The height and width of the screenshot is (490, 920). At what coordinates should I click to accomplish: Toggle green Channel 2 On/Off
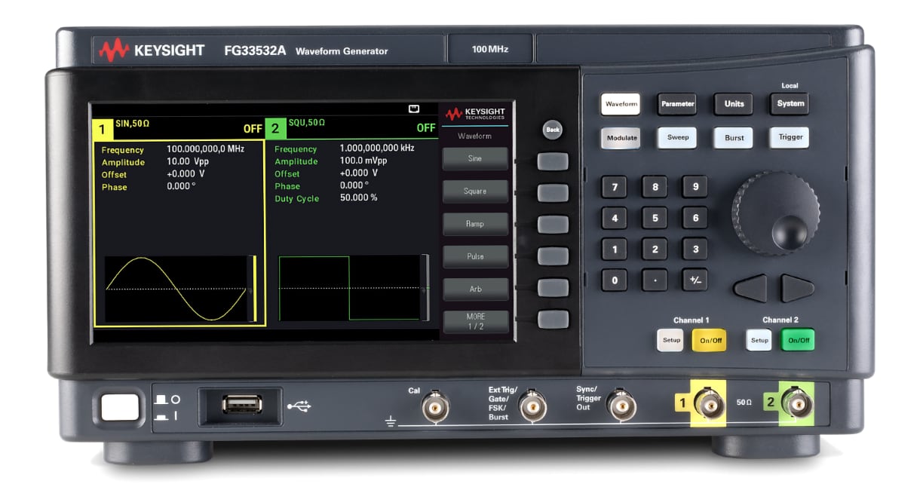[798, 340]
